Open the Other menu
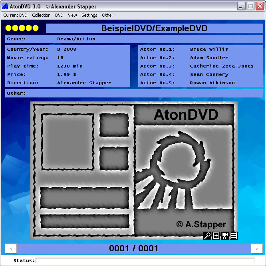This screenshot has height=266, width=266. [107, 15]
